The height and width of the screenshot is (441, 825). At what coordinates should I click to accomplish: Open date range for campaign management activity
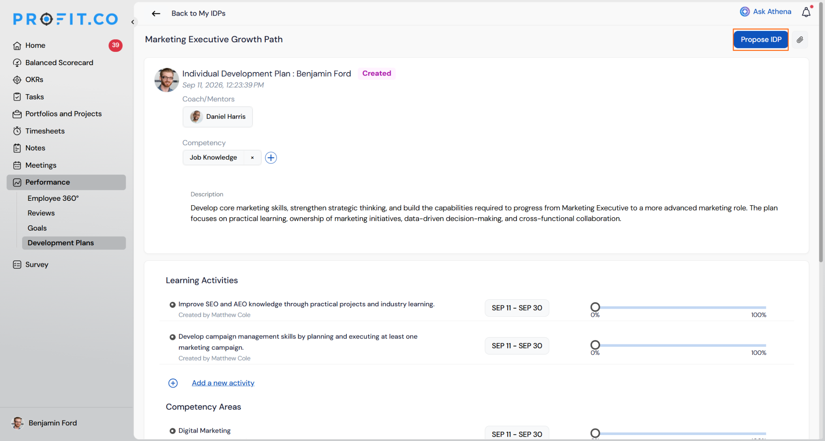tap(517, 346)
